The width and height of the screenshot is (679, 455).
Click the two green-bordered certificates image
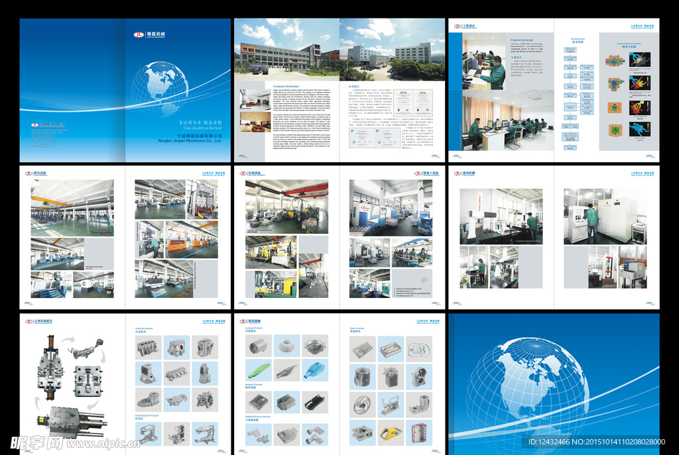point(413,103)
